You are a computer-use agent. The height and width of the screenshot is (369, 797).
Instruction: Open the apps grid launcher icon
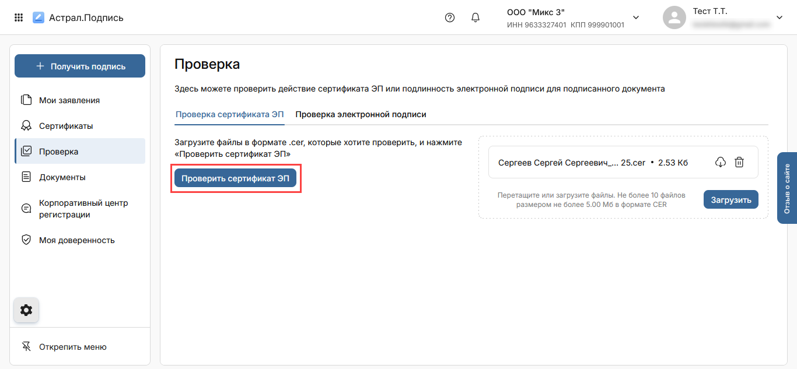[19, 17]
